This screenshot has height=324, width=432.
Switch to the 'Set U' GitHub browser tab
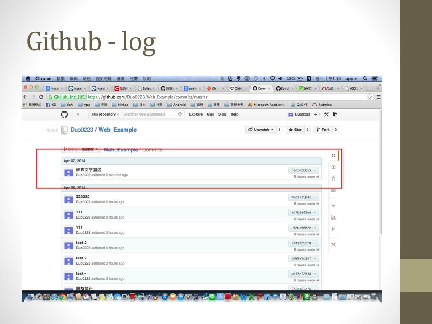[x=285, y=89]
